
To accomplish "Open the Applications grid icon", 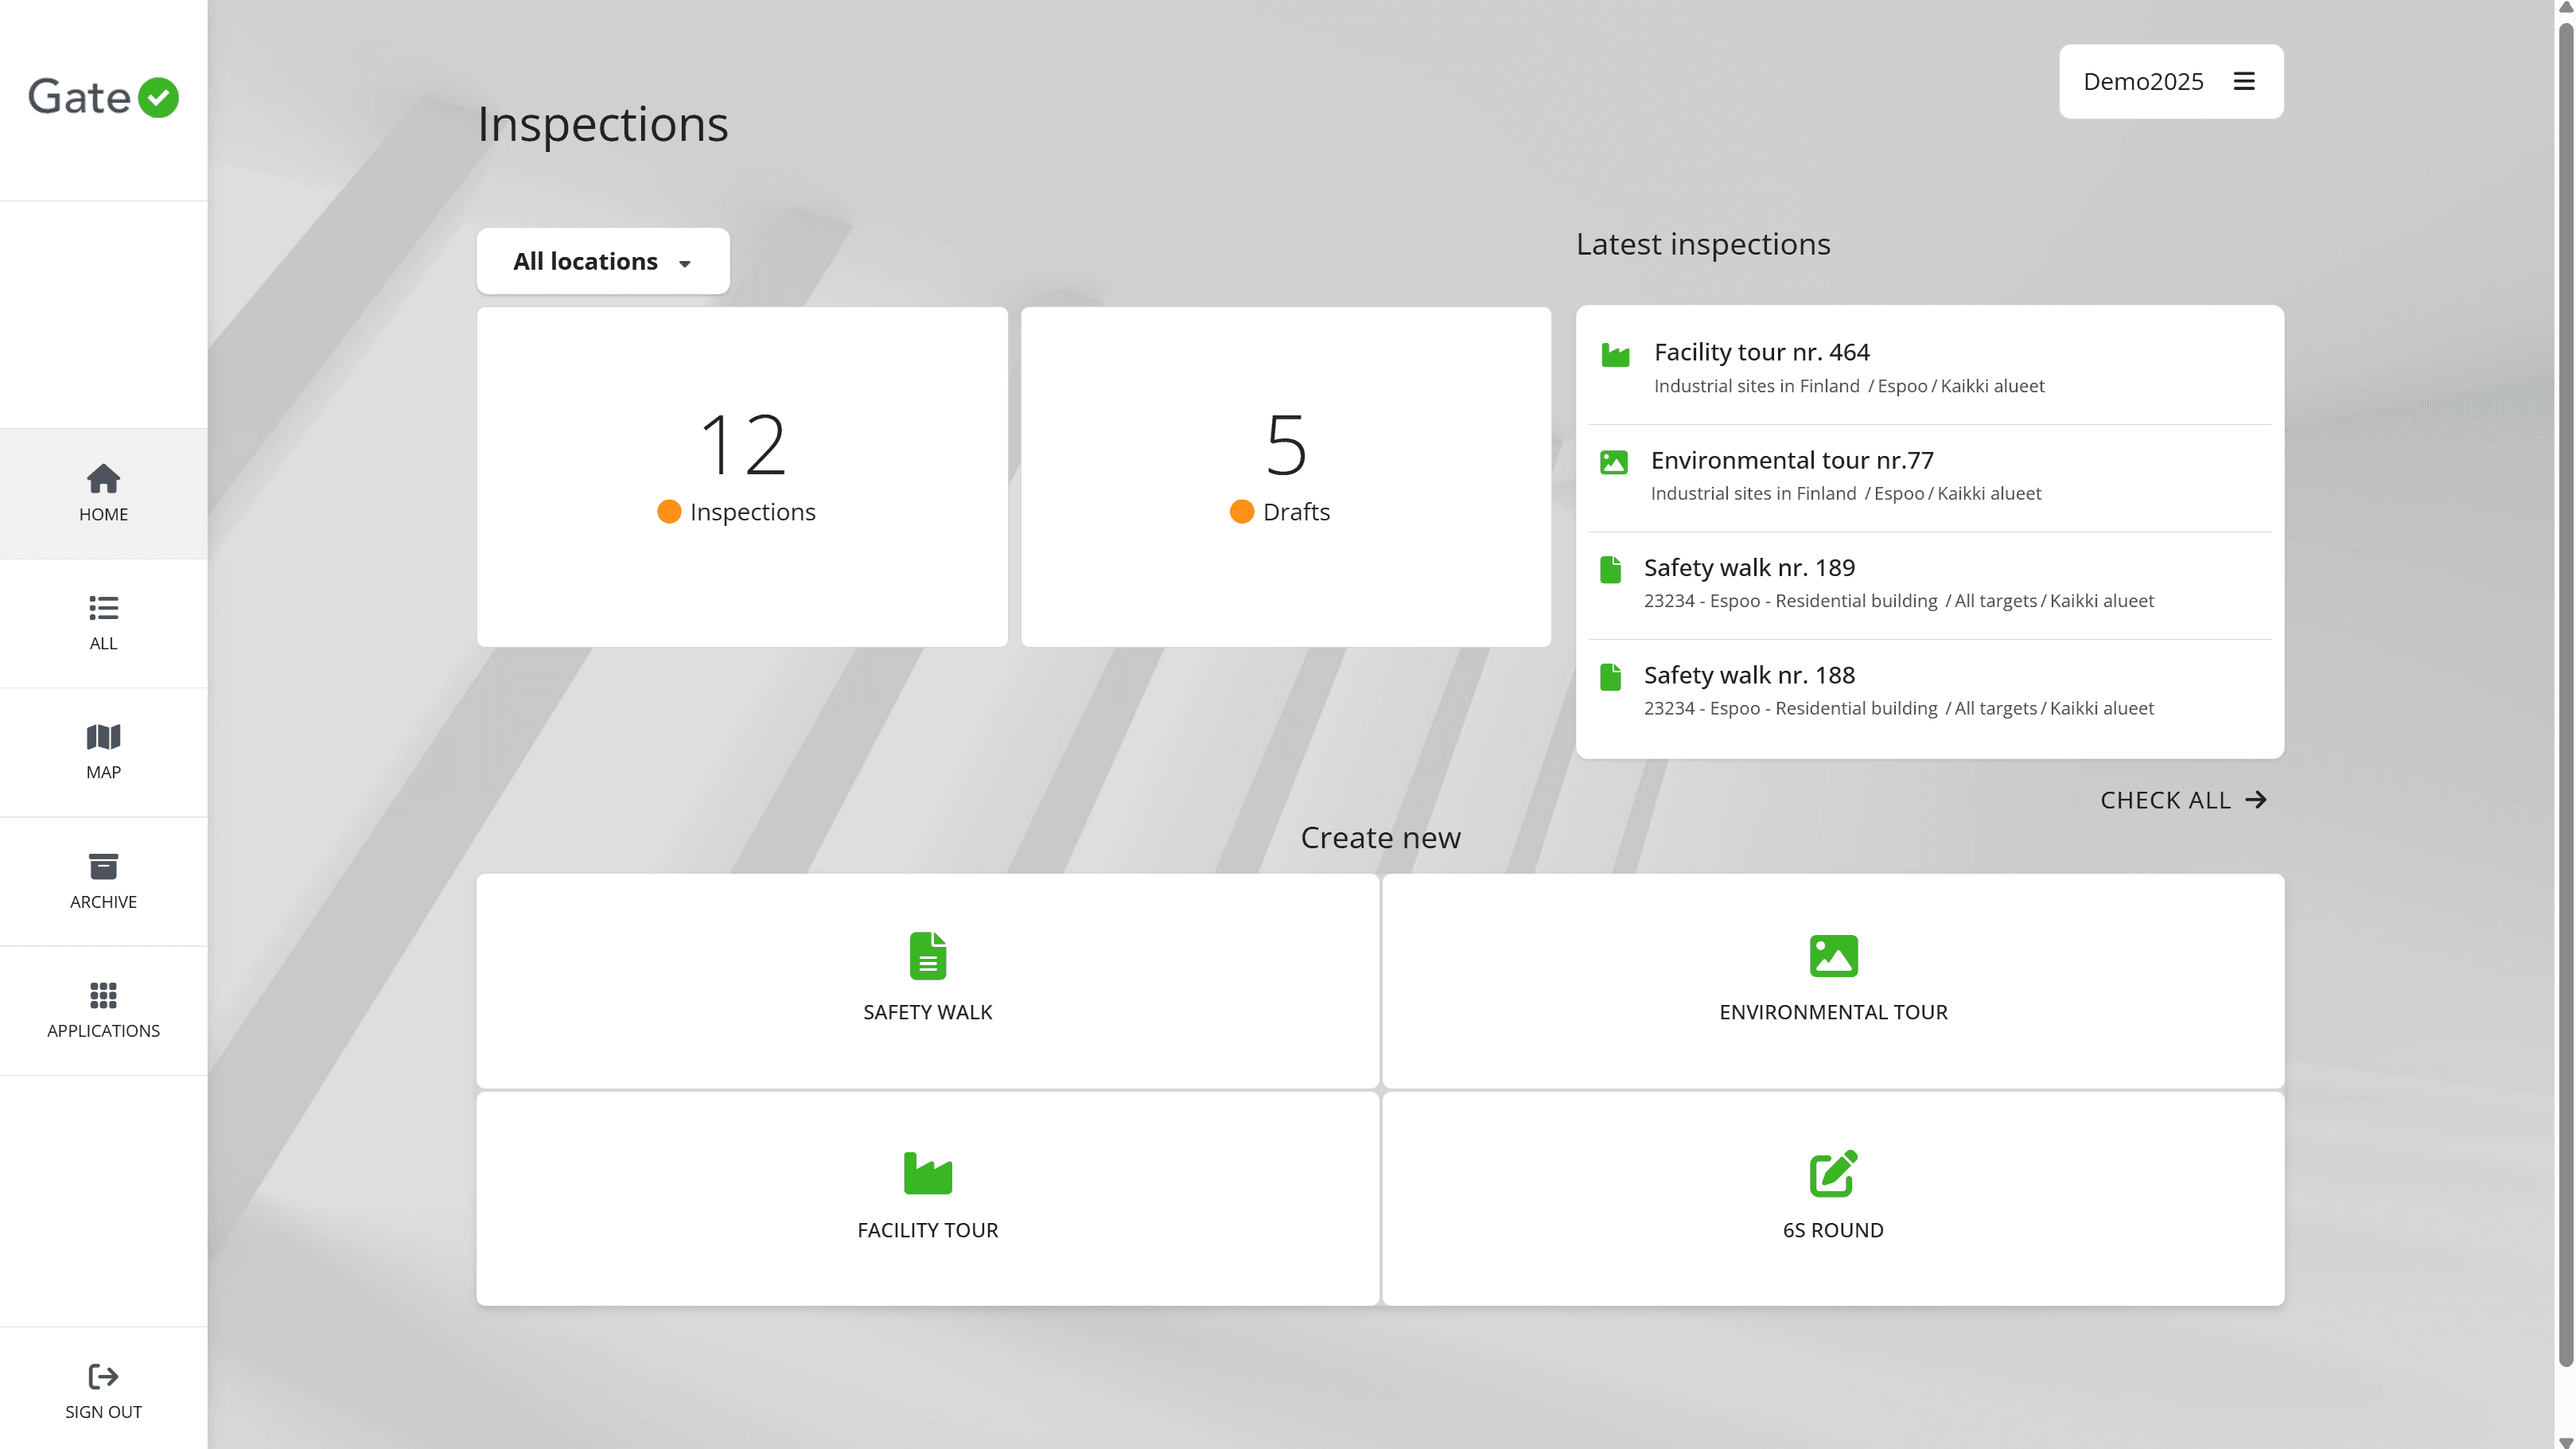I will coord(103,995).
